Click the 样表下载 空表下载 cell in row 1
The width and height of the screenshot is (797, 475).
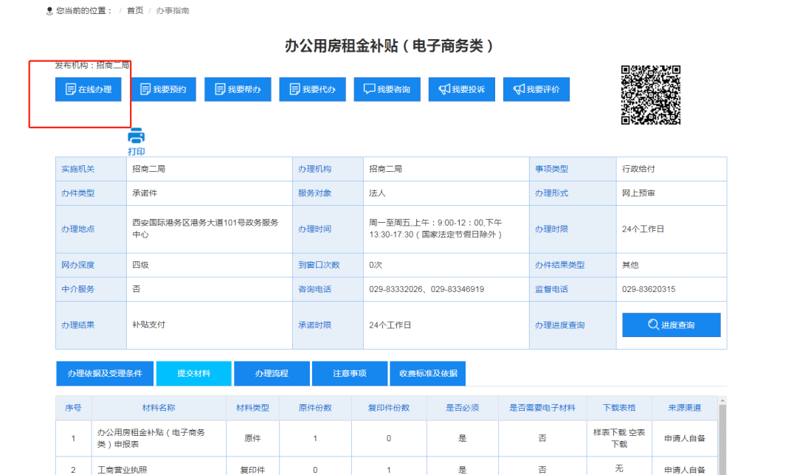(619, 438)
